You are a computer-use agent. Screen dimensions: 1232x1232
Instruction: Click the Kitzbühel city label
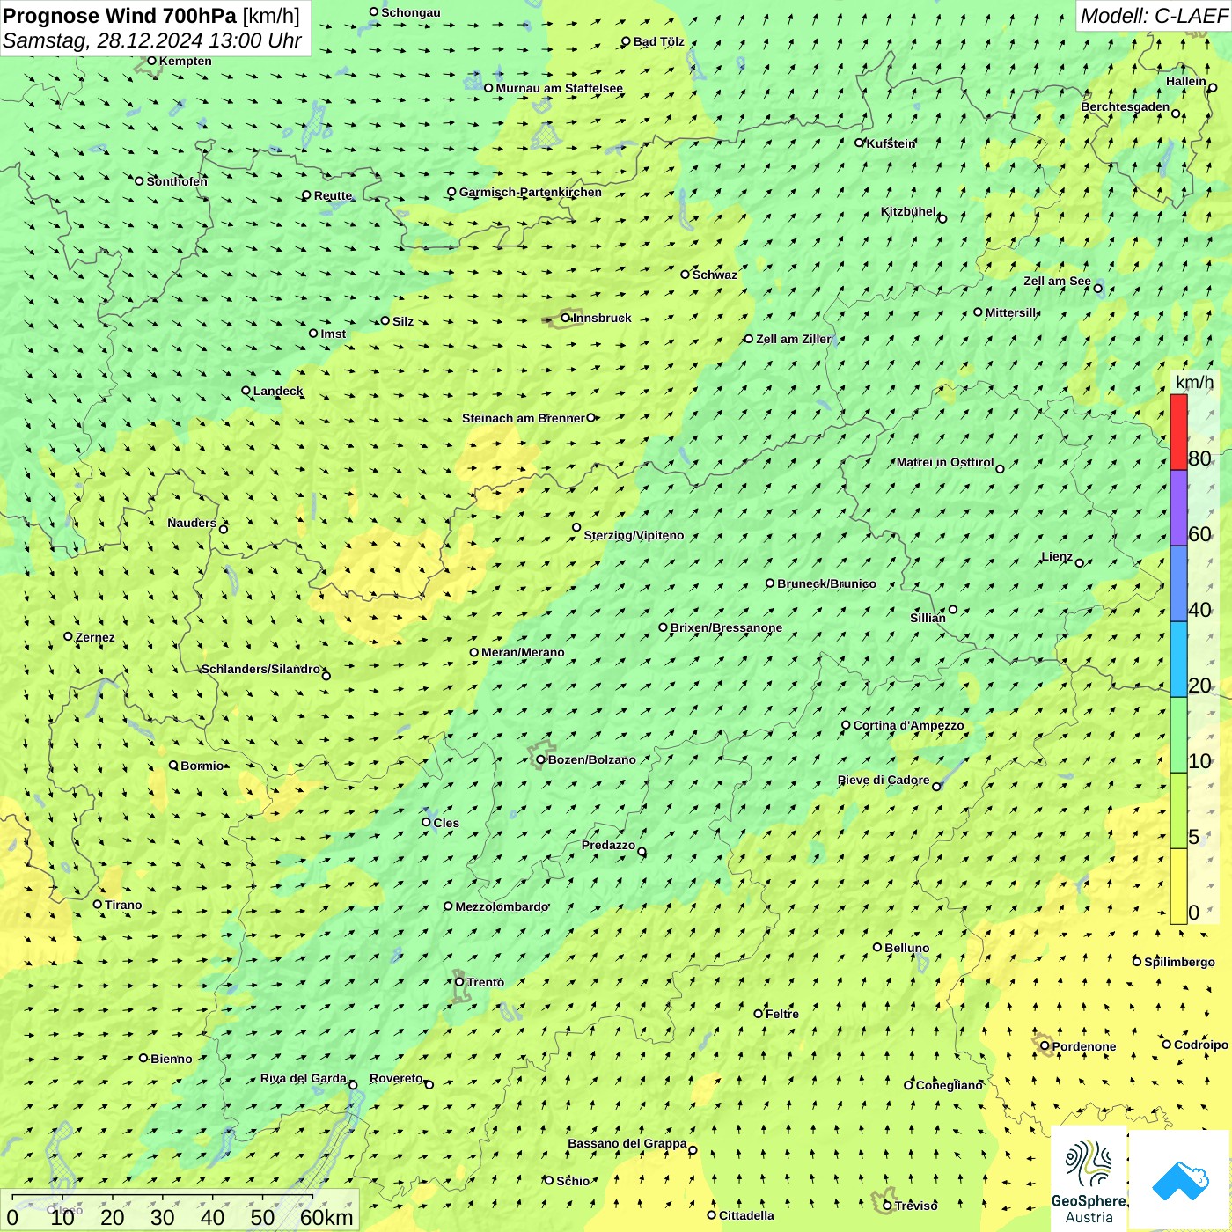[908, 211]
